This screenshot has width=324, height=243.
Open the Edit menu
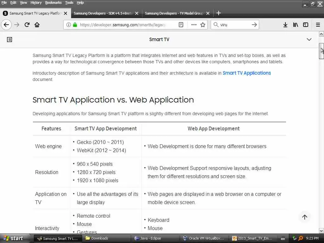13,3
